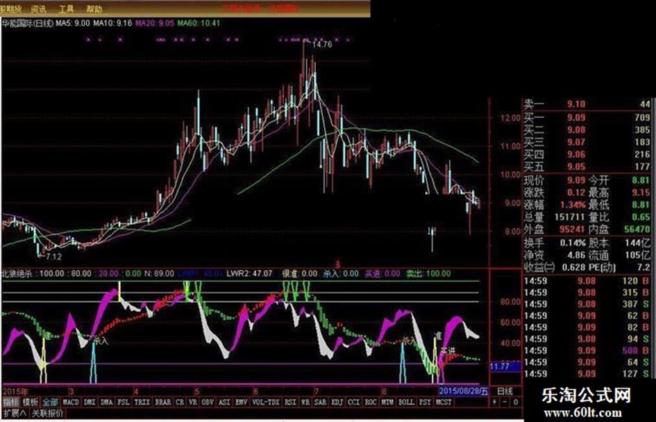Screen dimensions: 656x422
Task: Switch to the DMI indicator
Action: point(90,402)
